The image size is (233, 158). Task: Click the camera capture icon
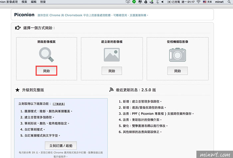point(177,55)
